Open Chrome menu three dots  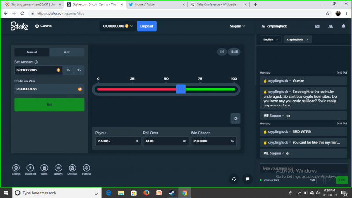[347, 14]
